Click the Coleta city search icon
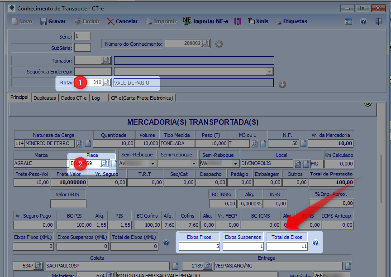Image resolution: width=391 pixels, height=277 pixels. (x=38, y=266)
